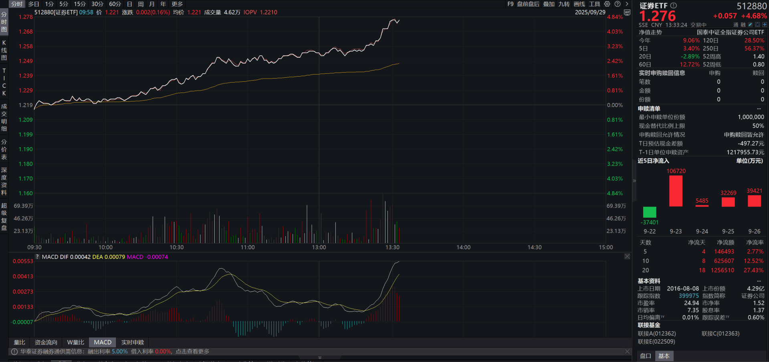Click the help question mark icon
769x362 pixels.
point(618,4)
